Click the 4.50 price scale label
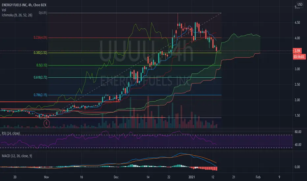307x181 pixels. point(297,23)
